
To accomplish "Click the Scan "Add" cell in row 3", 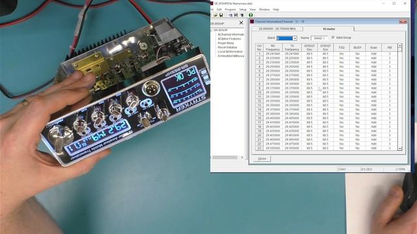I will pos(373,62).
